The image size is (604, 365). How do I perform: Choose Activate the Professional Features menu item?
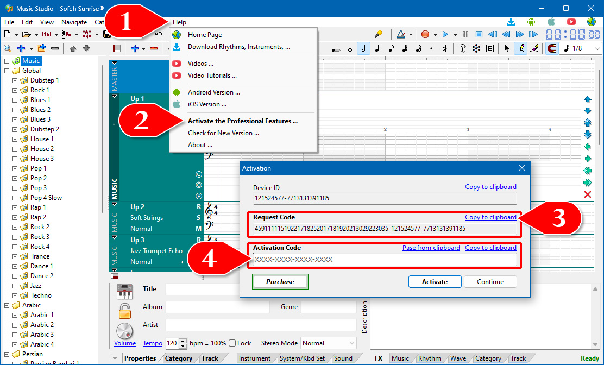click(x=242, y=121)
